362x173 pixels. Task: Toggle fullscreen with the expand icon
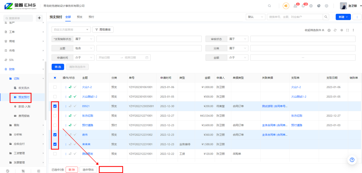[348, 30]
